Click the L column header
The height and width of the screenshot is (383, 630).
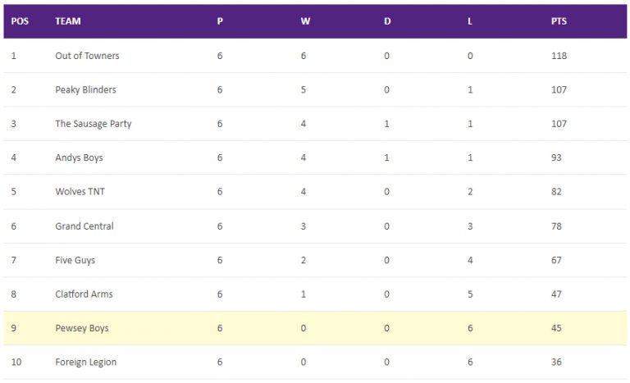tap(470, 21)
